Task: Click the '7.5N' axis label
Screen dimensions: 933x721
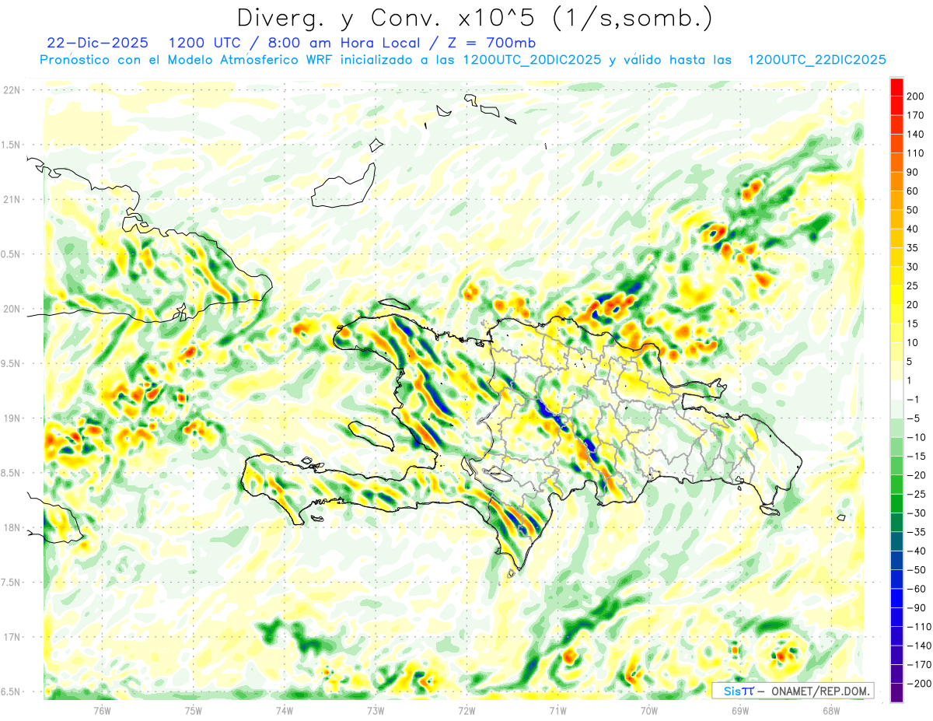Action: pyautogui.click(x=12, y=583)
